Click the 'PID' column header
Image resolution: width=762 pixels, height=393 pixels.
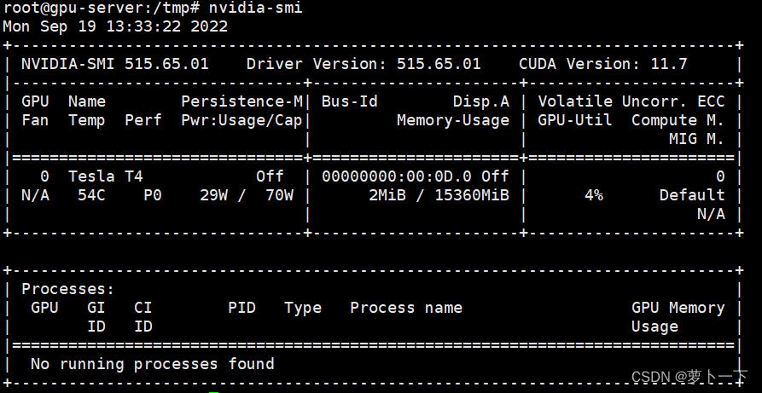tap(242, 308)
